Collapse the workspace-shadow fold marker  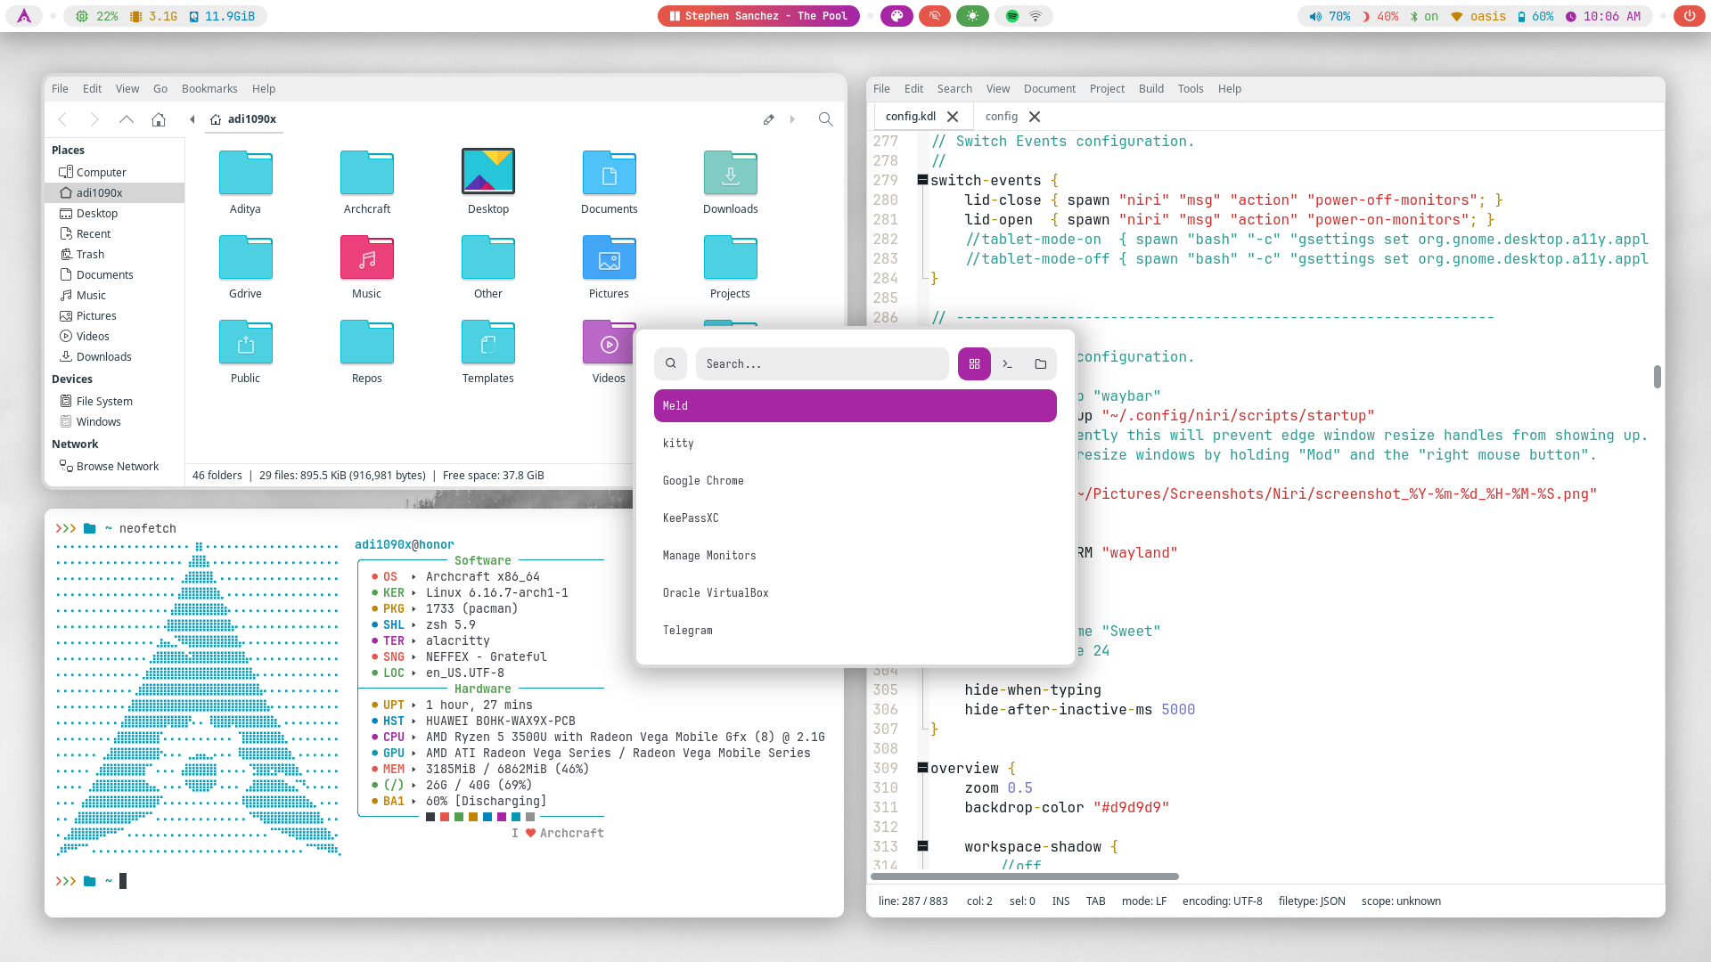[922, 846]
